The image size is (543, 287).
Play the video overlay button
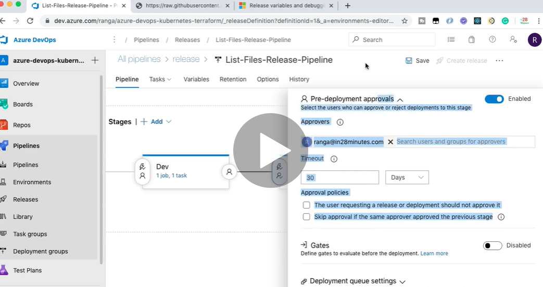tap(271, 151)
